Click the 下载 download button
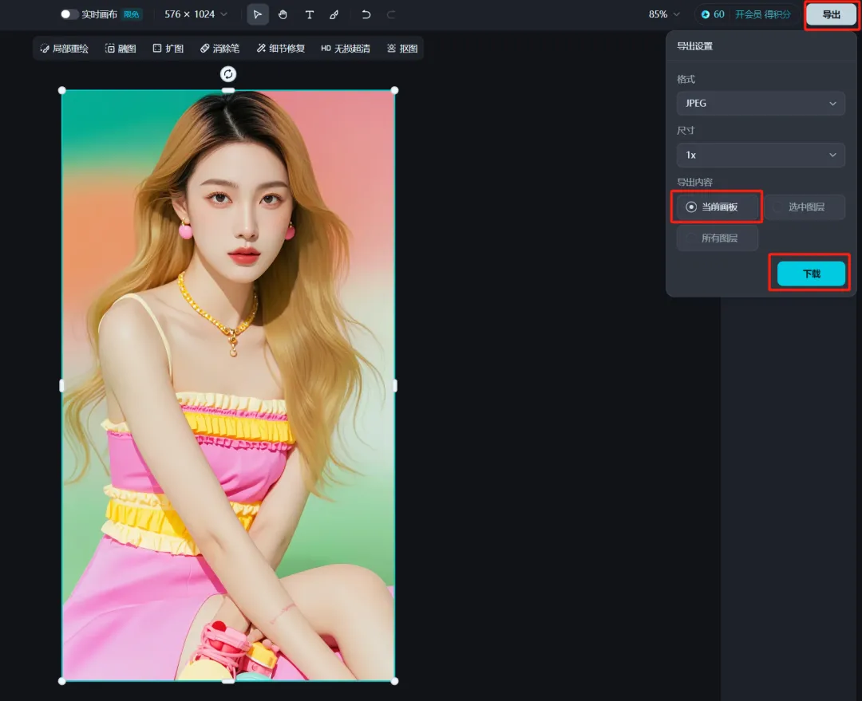Image resolution: width=862 pixels, height=701 pixels. (811, 274)
